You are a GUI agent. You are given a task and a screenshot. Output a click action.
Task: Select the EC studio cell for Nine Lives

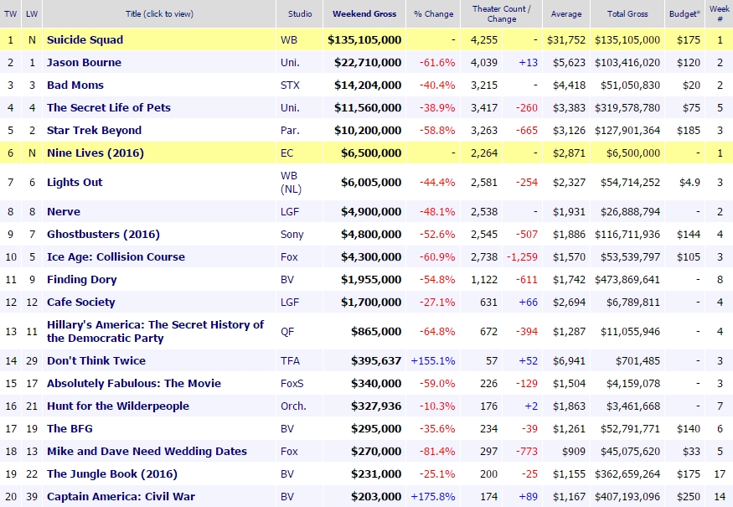click(x=287, y=153)
